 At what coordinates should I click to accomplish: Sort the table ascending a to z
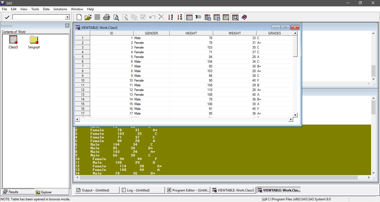click(x=171, y=17)
